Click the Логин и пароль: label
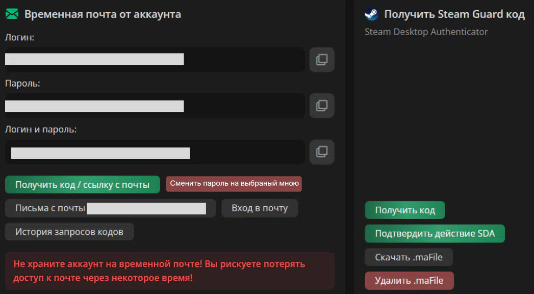The width and height of the screenshot is (534, 294). [x=40, y=130]
